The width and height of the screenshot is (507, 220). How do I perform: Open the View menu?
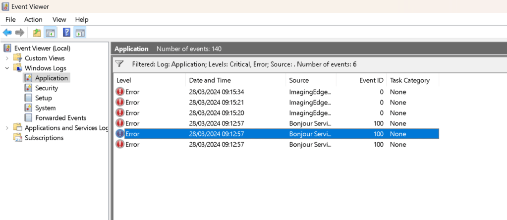59,20
